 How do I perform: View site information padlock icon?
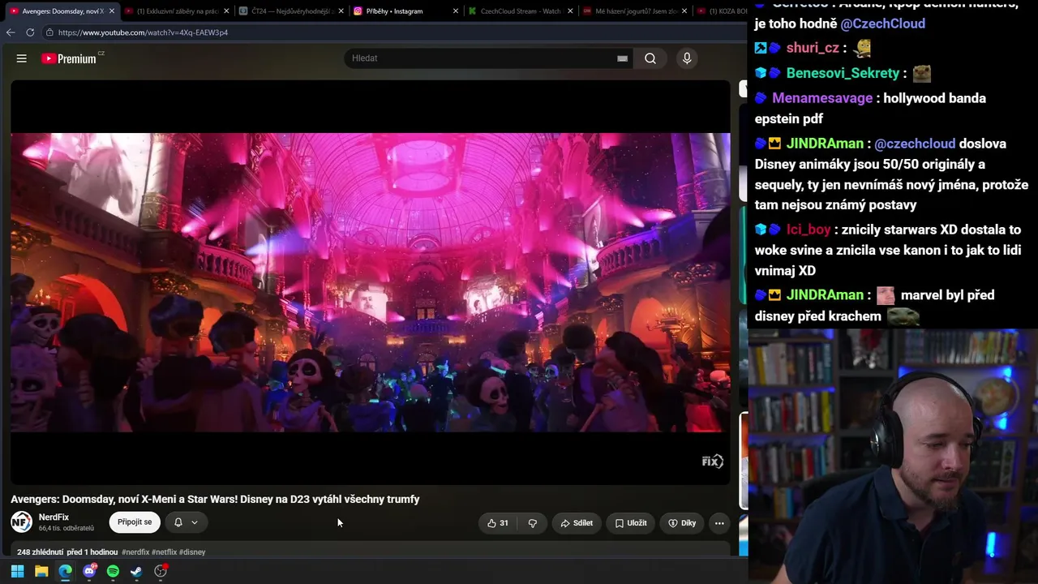(49, 32)
